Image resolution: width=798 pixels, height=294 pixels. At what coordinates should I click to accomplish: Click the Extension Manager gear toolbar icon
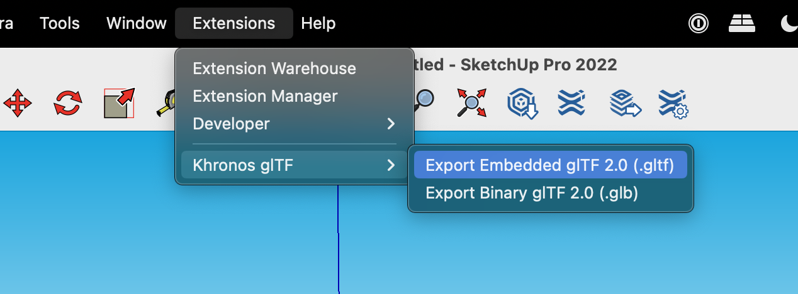pyautogui.click(x=673, y=103)
